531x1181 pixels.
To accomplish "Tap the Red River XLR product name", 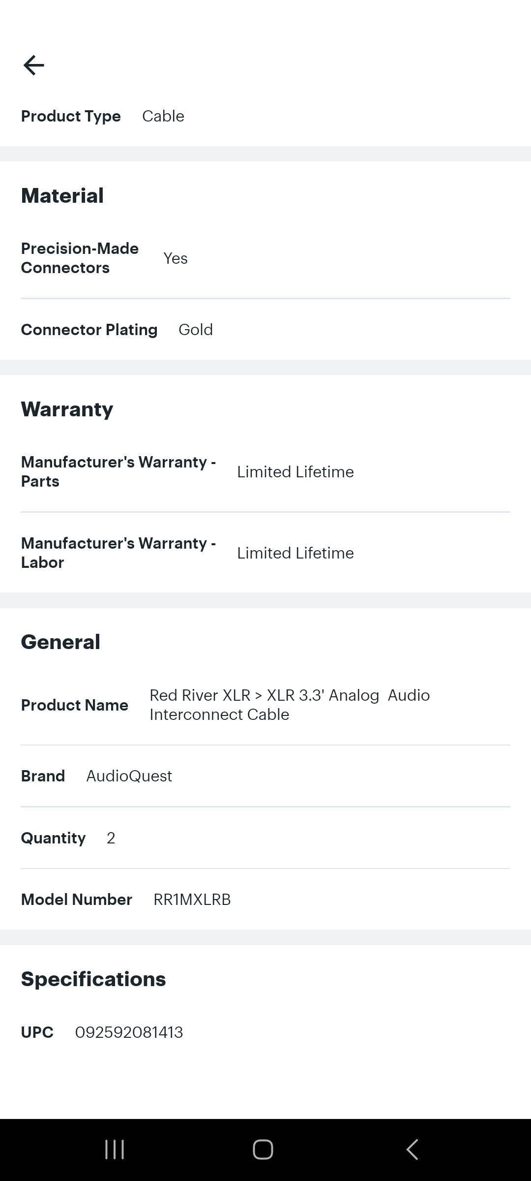I will [x=289, y=705].
